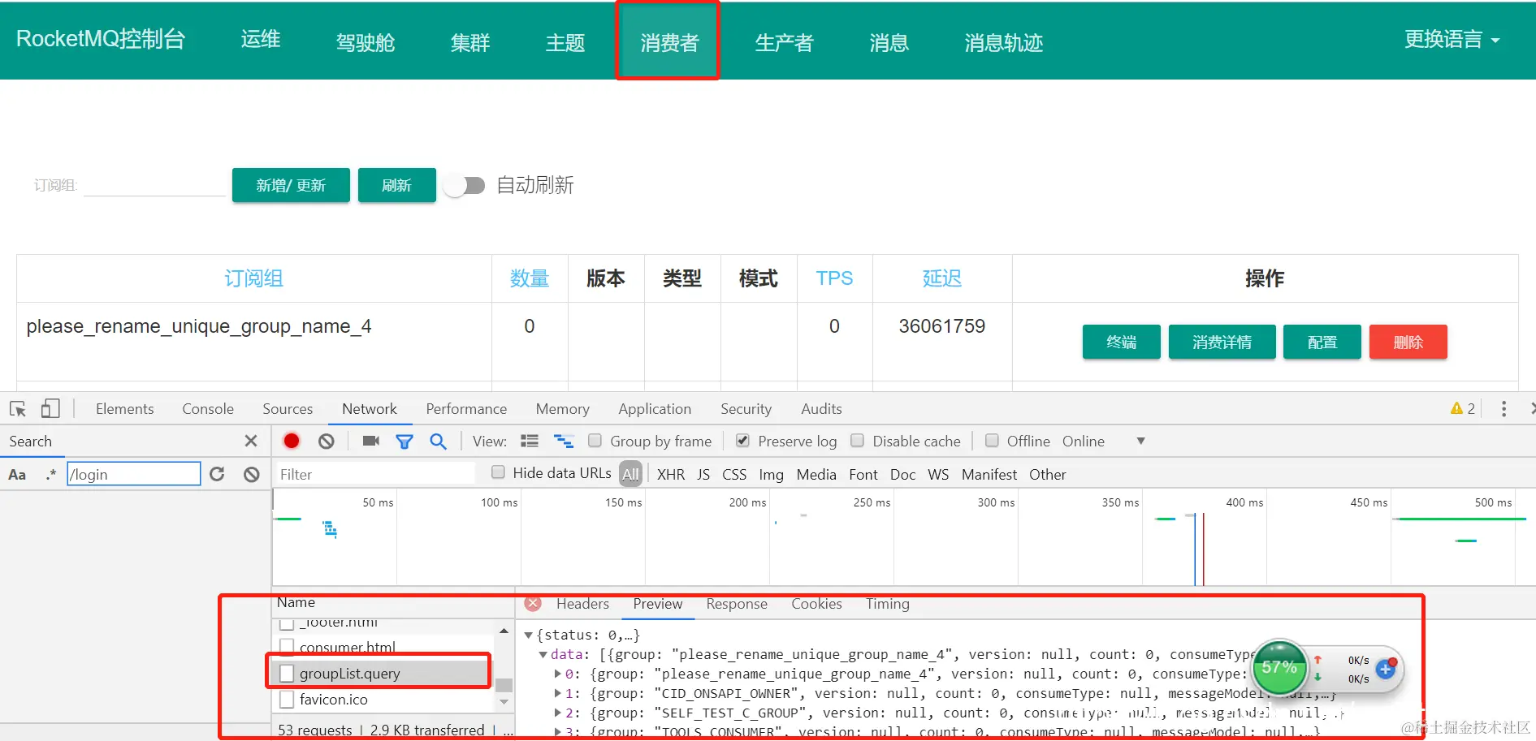Open the 主题 topic nav item
The image size is (1536, 741).
pos(565,42)
